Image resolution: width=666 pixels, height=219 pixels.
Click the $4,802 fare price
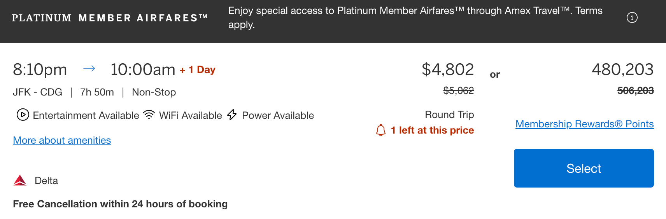click(447, 70)
